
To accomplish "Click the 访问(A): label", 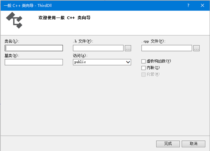I will pyautogui.click(x=80, y=56).
